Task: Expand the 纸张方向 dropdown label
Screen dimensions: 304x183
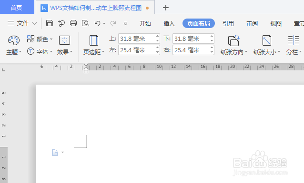Action: (234, 52)
